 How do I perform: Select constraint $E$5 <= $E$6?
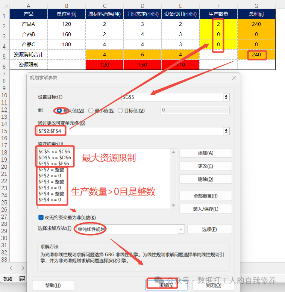click(54, 163)
